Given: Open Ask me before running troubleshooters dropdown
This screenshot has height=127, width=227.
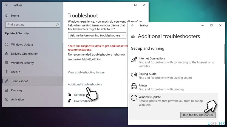Looking at the screenshot, I should point(97,35).
